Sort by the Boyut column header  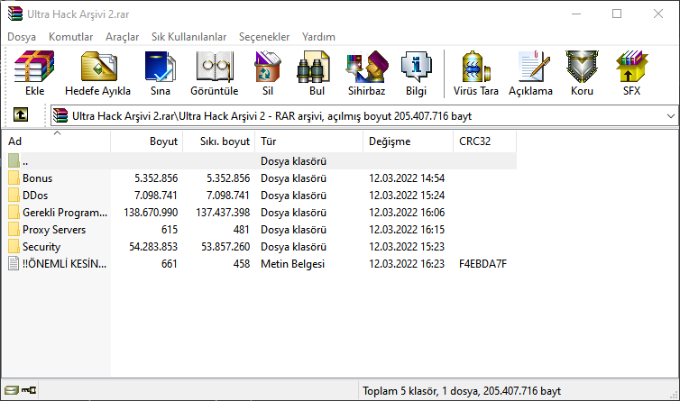[147, 141]
